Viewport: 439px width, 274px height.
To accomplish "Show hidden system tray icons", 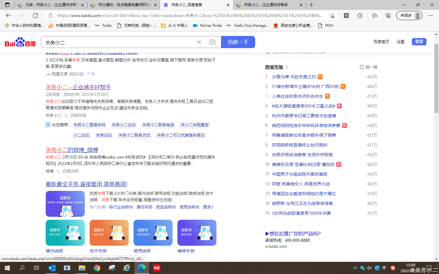I will tap(355, 268).
